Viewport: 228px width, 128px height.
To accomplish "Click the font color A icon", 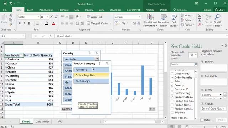I will point(53,23).
